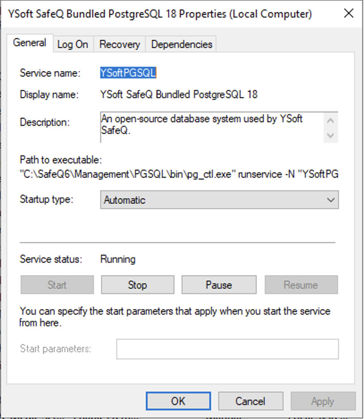Cancel the properties dialog

tap(250, 401)
